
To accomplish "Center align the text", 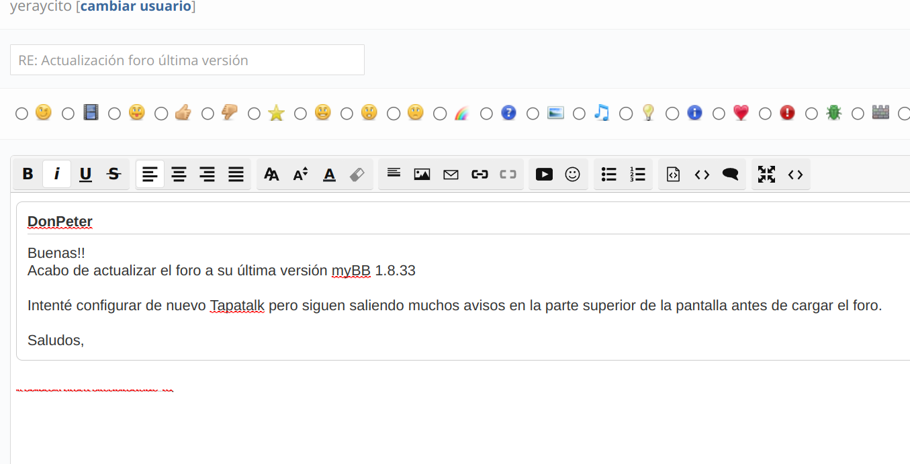I will 179,174.
